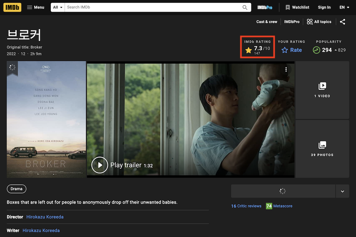
Task: Click the Sign In link
Action: pyautogui.click(x=324, y=7)
